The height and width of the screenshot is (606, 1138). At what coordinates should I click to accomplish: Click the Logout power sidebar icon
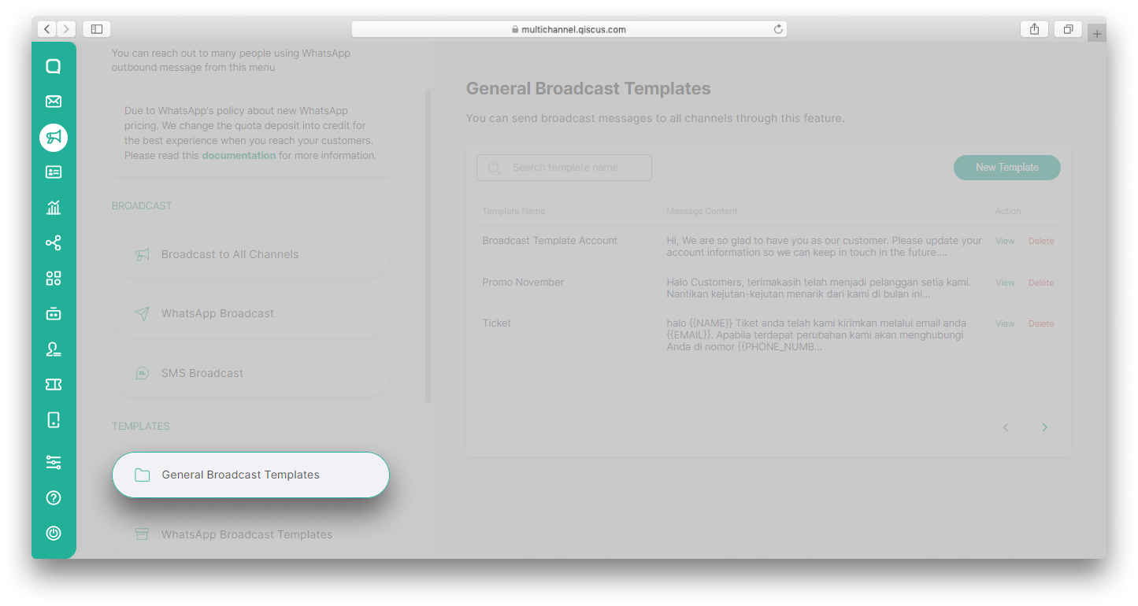click(x=54, y=533)
